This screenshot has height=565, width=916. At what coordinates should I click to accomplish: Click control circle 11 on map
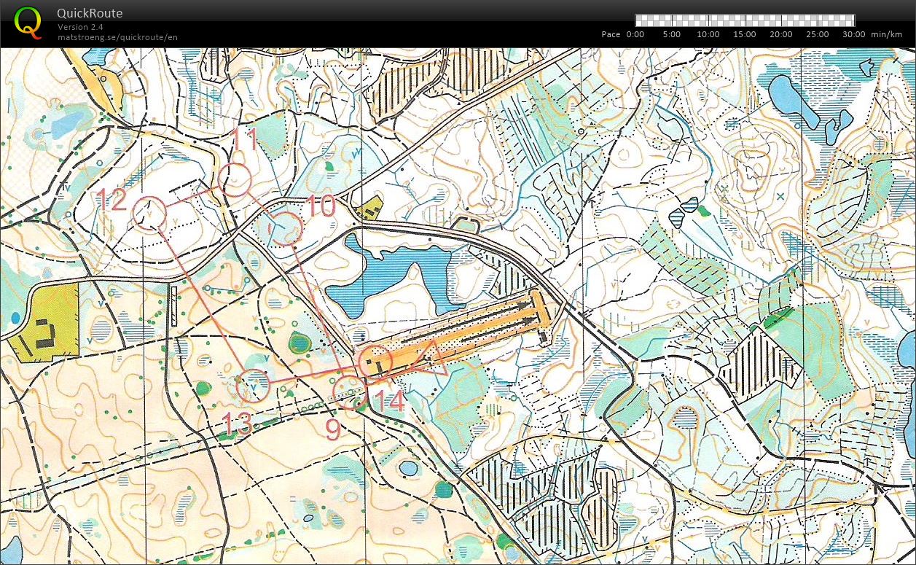click(x=235, y=180)
